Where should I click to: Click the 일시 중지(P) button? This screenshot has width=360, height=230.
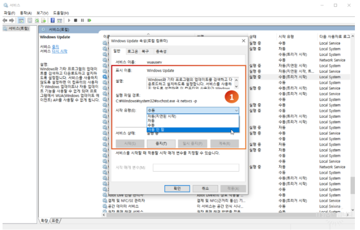pyautogui.click(x=192, y=144)
